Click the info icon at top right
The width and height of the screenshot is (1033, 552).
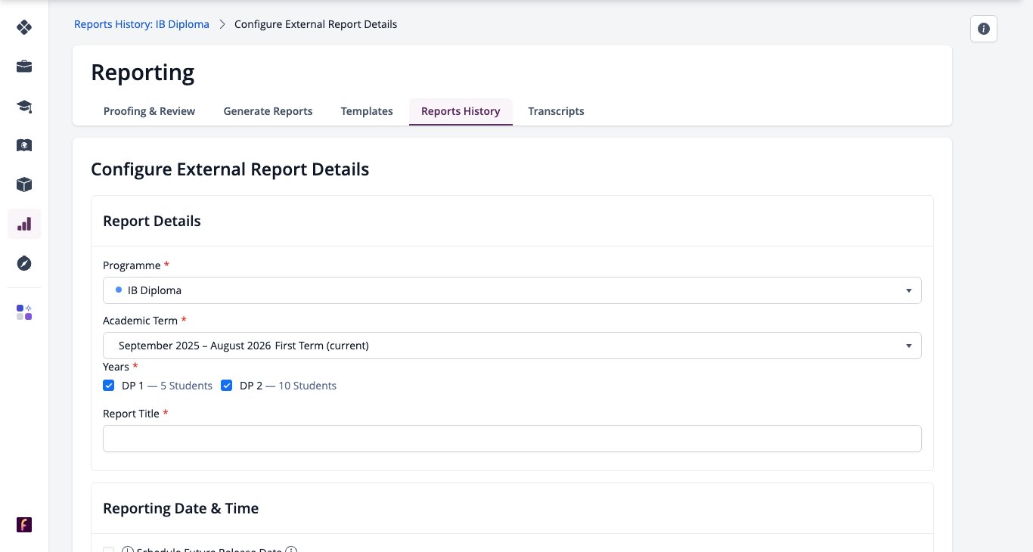984,29
